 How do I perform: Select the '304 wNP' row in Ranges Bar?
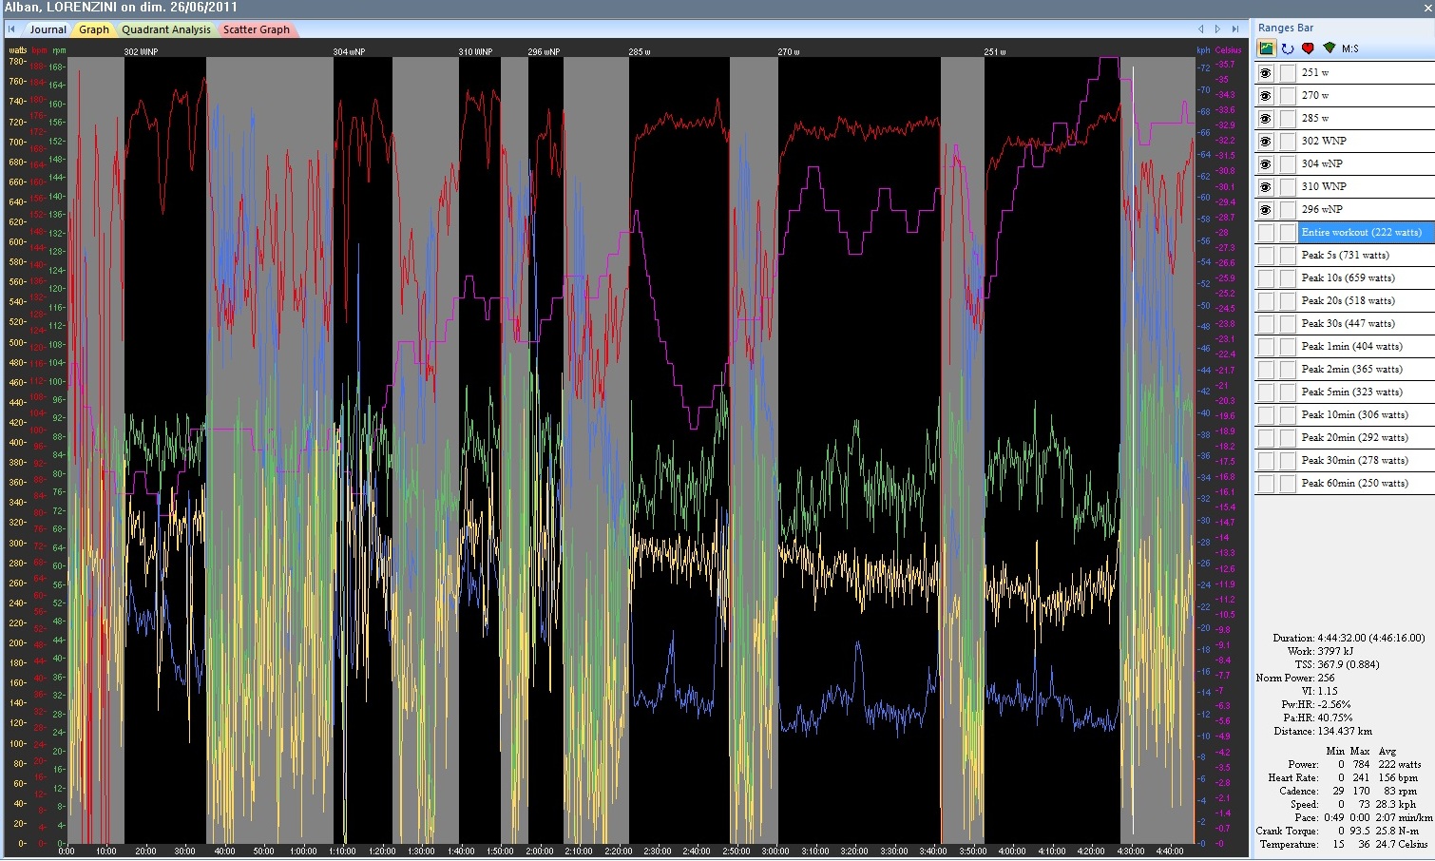(1367, 163)
